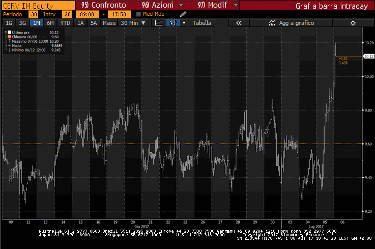Viewport: 375px width, 249px height.
Task: Toggle the Ultimo prz legend color square
Action: click(10, 32)
